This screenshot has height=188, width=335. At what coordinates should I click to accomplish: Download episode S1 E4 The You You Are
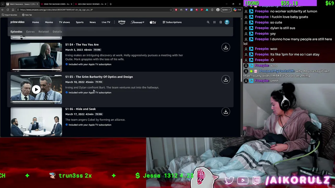coord(226,47)
